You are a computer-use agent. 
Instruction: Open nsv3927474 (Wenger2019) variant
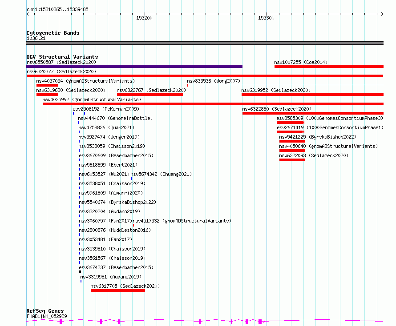109,137
